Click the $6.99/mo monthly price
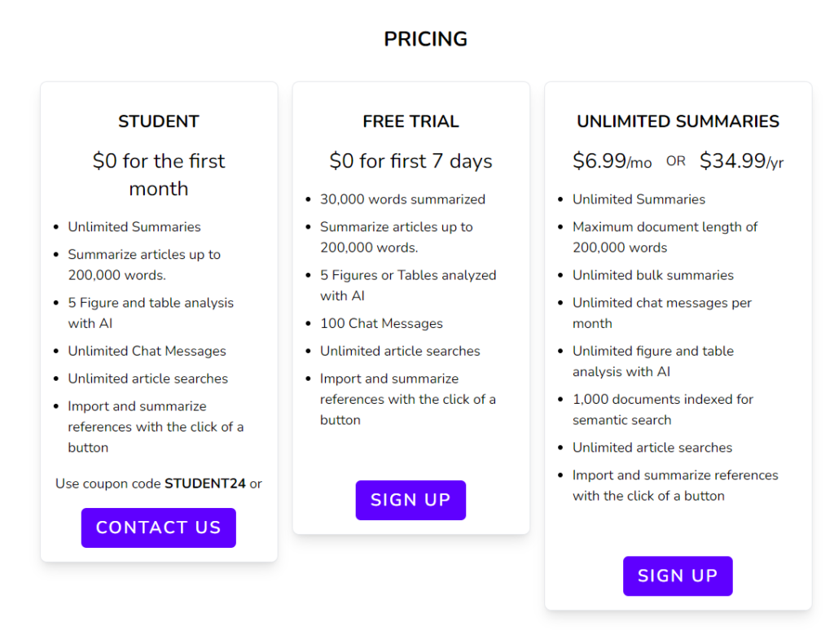Screen dimensions: 834x639 click(612, 160)
